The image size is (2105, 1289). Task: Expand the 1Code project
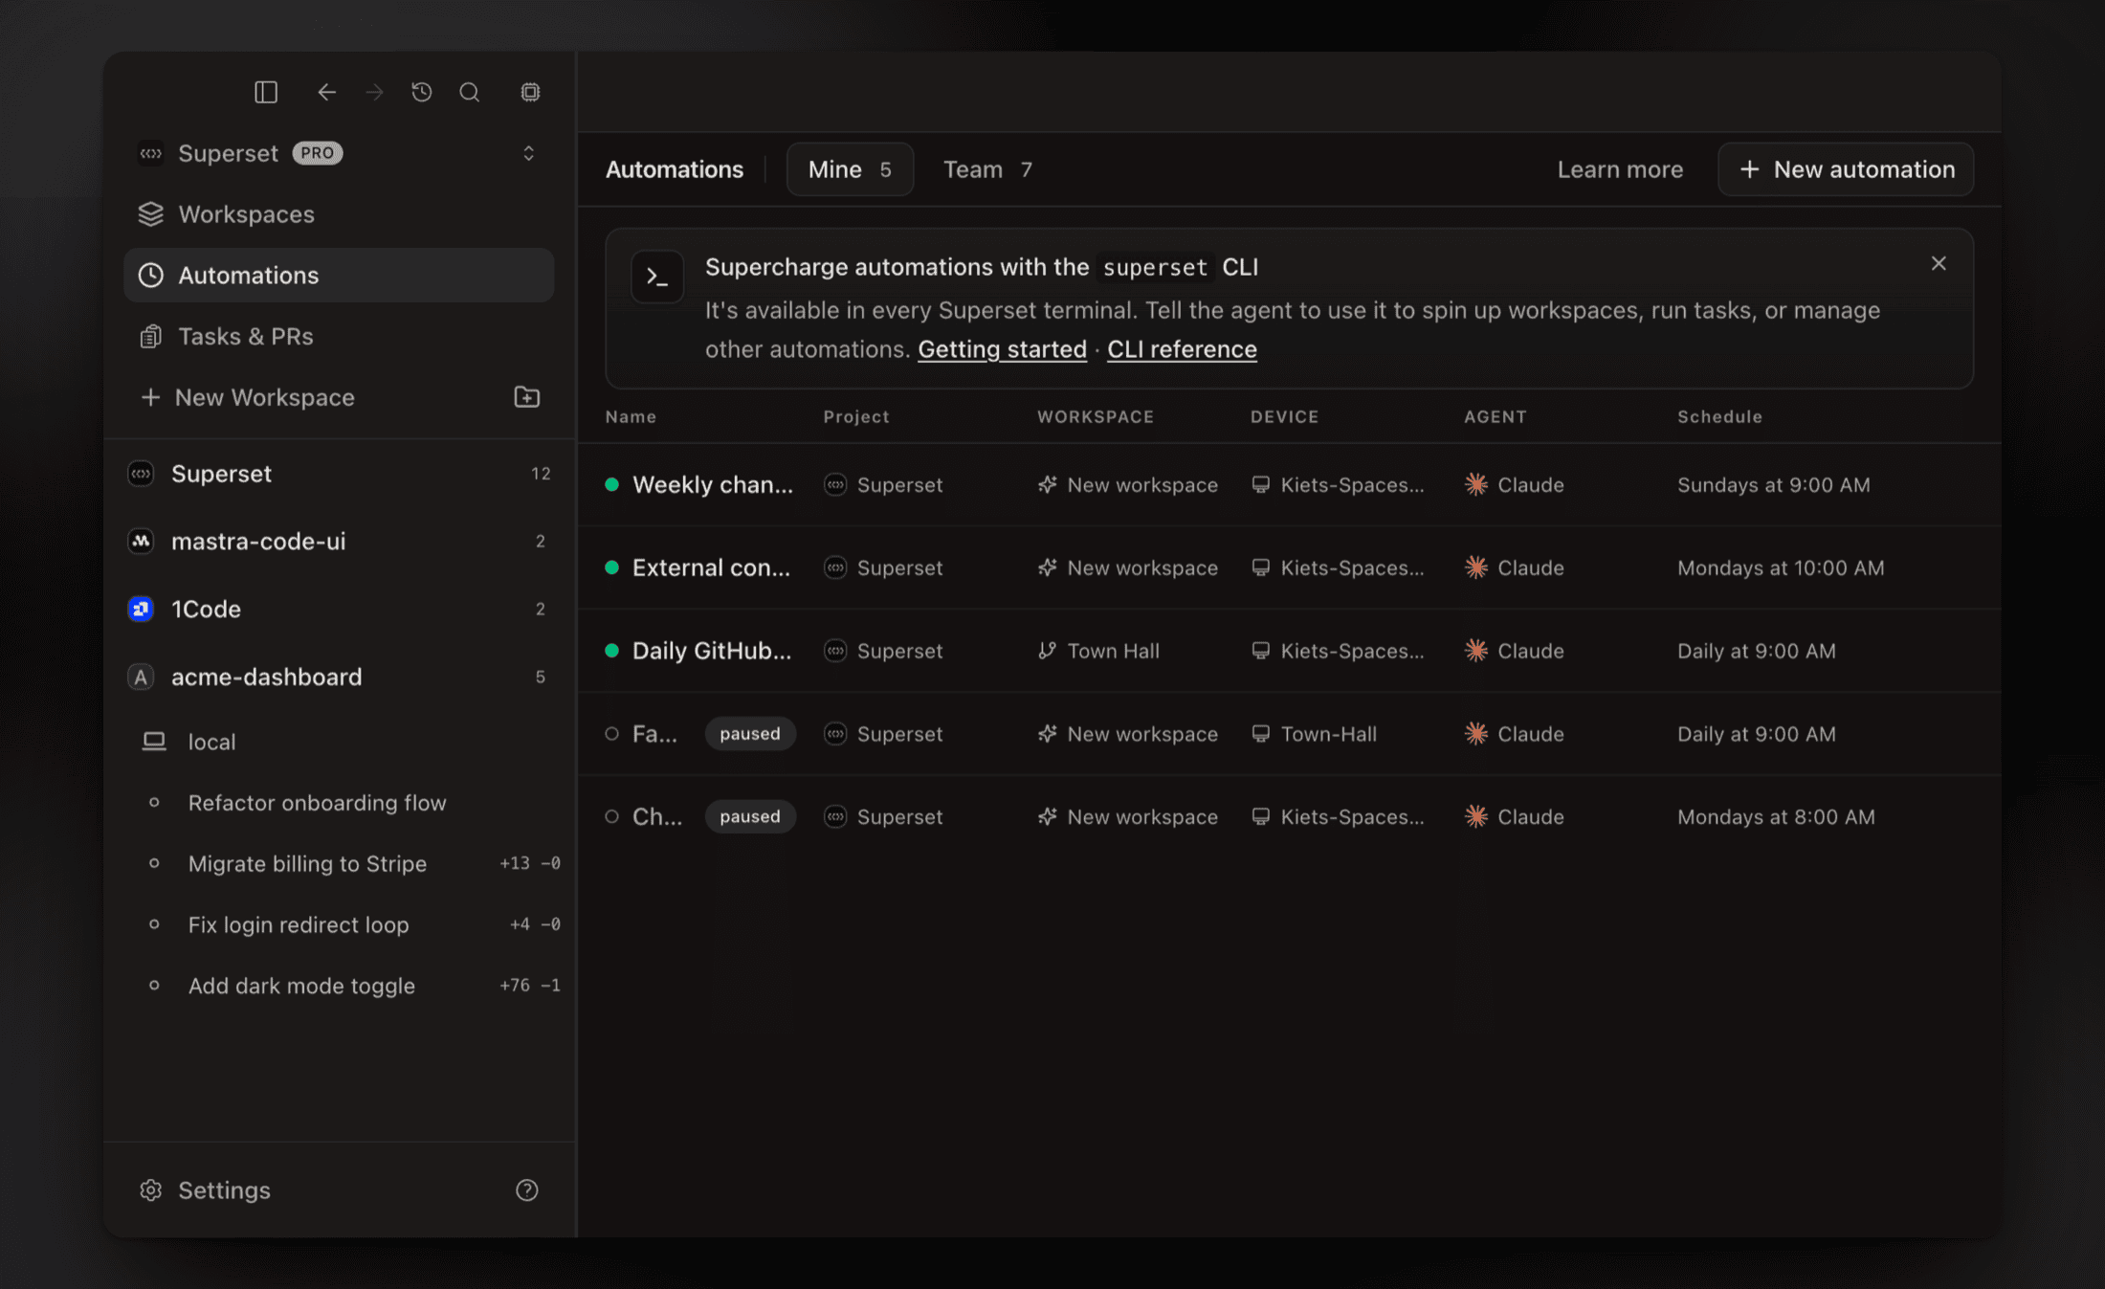[339, 610]
